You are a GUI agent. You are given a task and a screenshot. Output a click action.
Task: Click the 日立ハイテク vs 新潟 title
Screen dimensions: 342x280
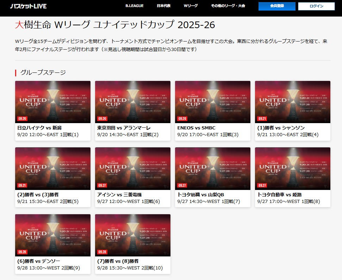tap(39, 128)
